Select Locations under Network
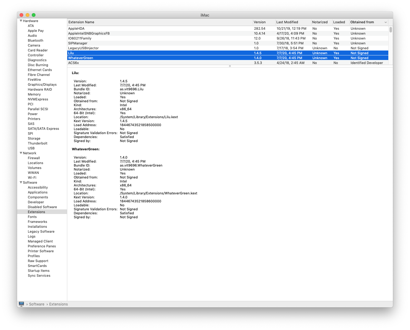The height and width of the screenshot is (330, 410). (x=35, y=163)
